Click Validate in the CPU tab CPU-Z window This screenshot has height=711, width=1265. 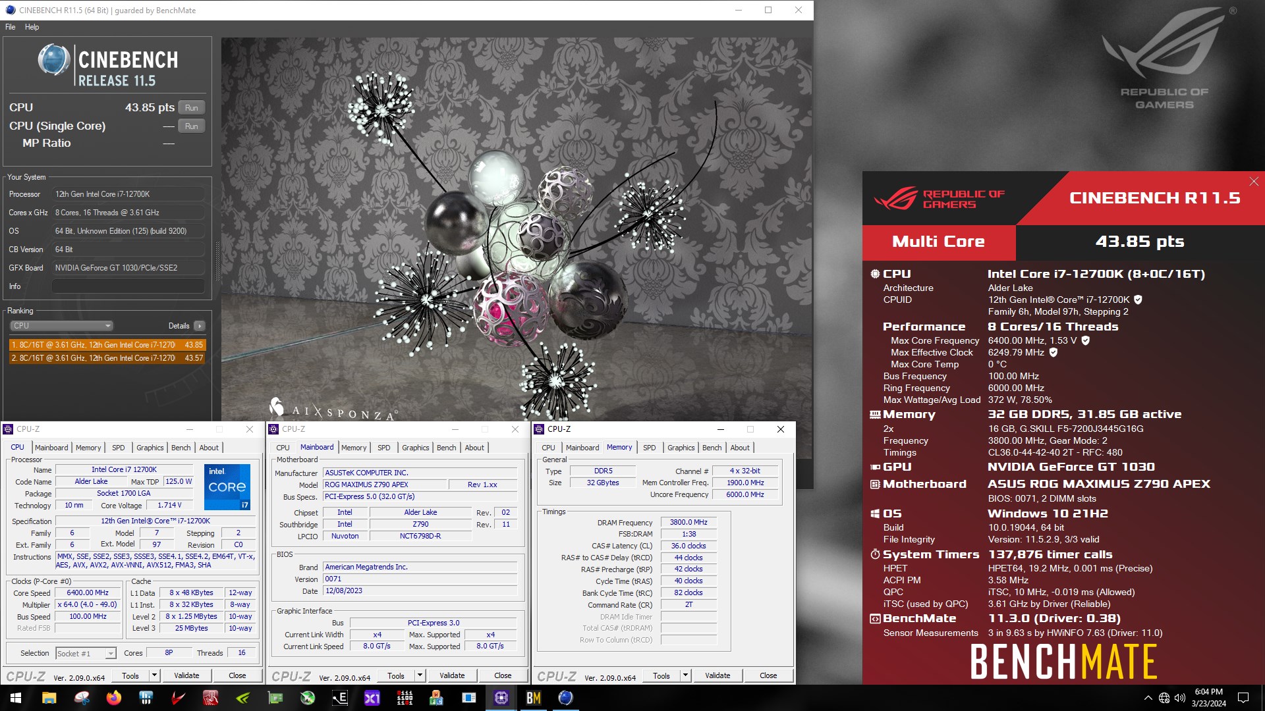click(186, 675)
